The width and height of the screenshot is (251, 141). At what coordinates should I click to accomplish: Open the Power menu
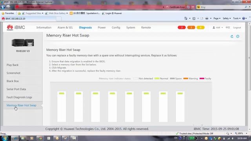(x=102, y=27)
